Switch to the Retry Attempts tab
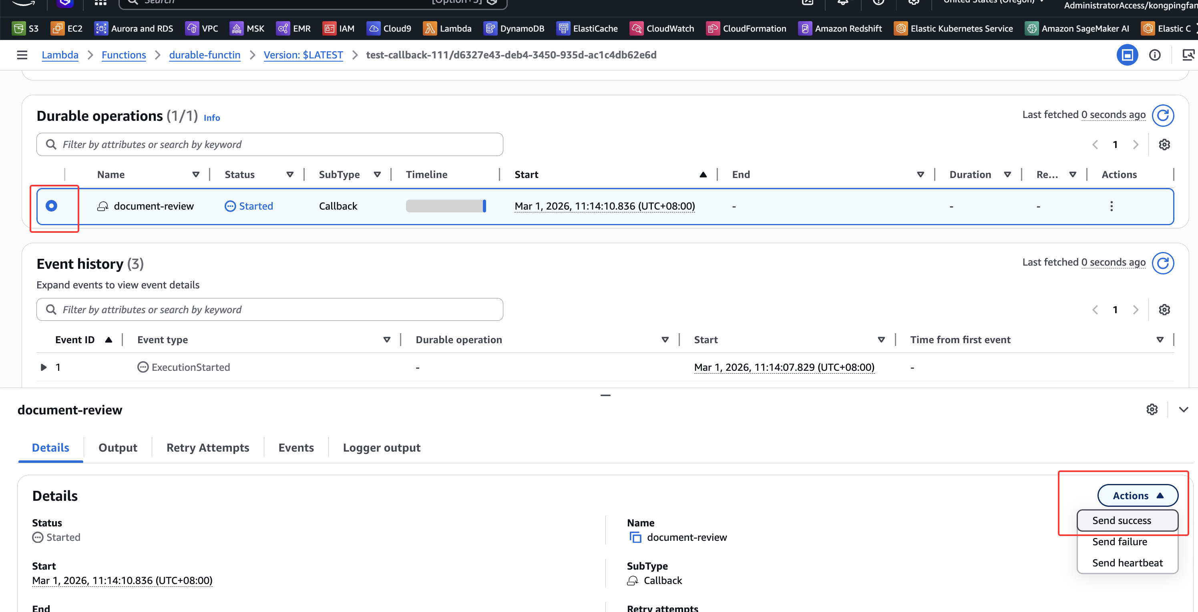 [207, 448]
